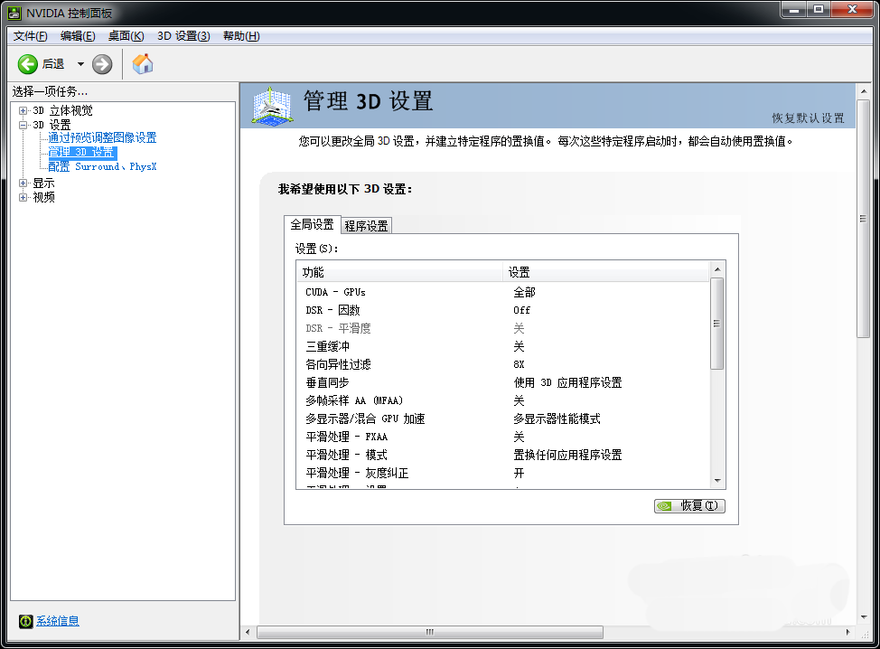Select the 平滑处理 - FXAA row
Viewport: 880px width, 649px height.
click(x=503, y=437)
